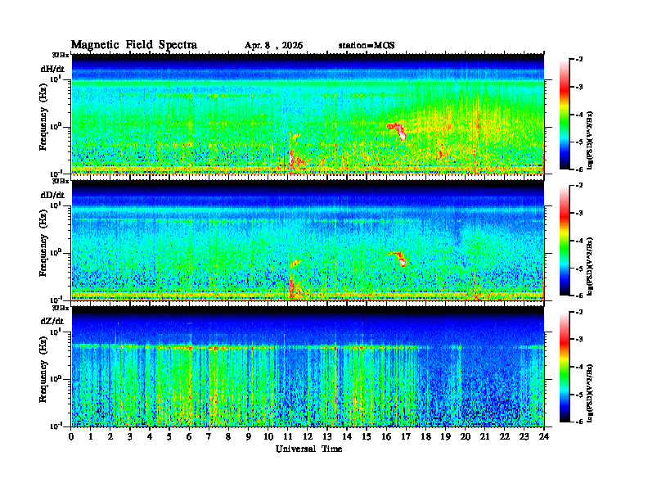Viewport: 648px width, 501px height.
Task: Click hour "2" on the time axis
Action: [x=110, y=437]
